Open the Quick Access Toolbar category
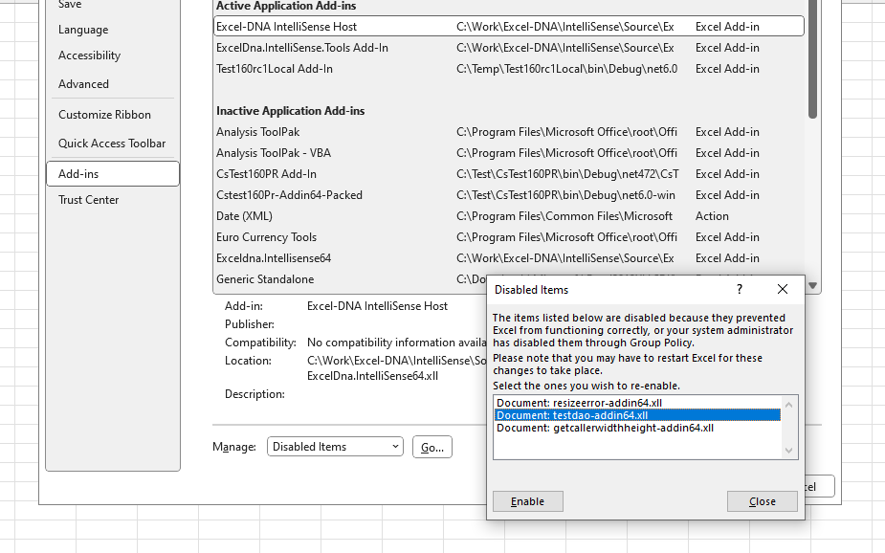This screenshot has height=553, width=885. click(x=112, y=144)
